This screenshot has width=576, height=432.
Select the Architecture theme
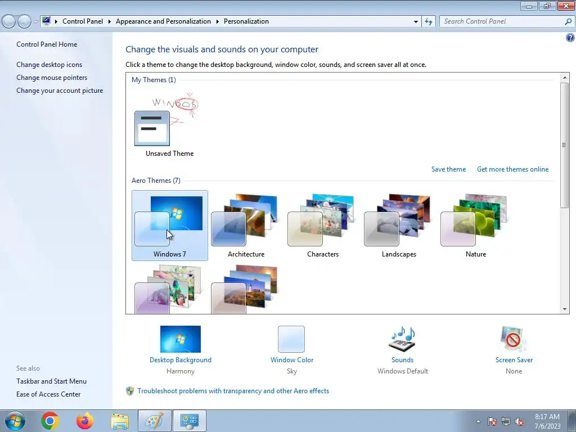click(246, 225)
